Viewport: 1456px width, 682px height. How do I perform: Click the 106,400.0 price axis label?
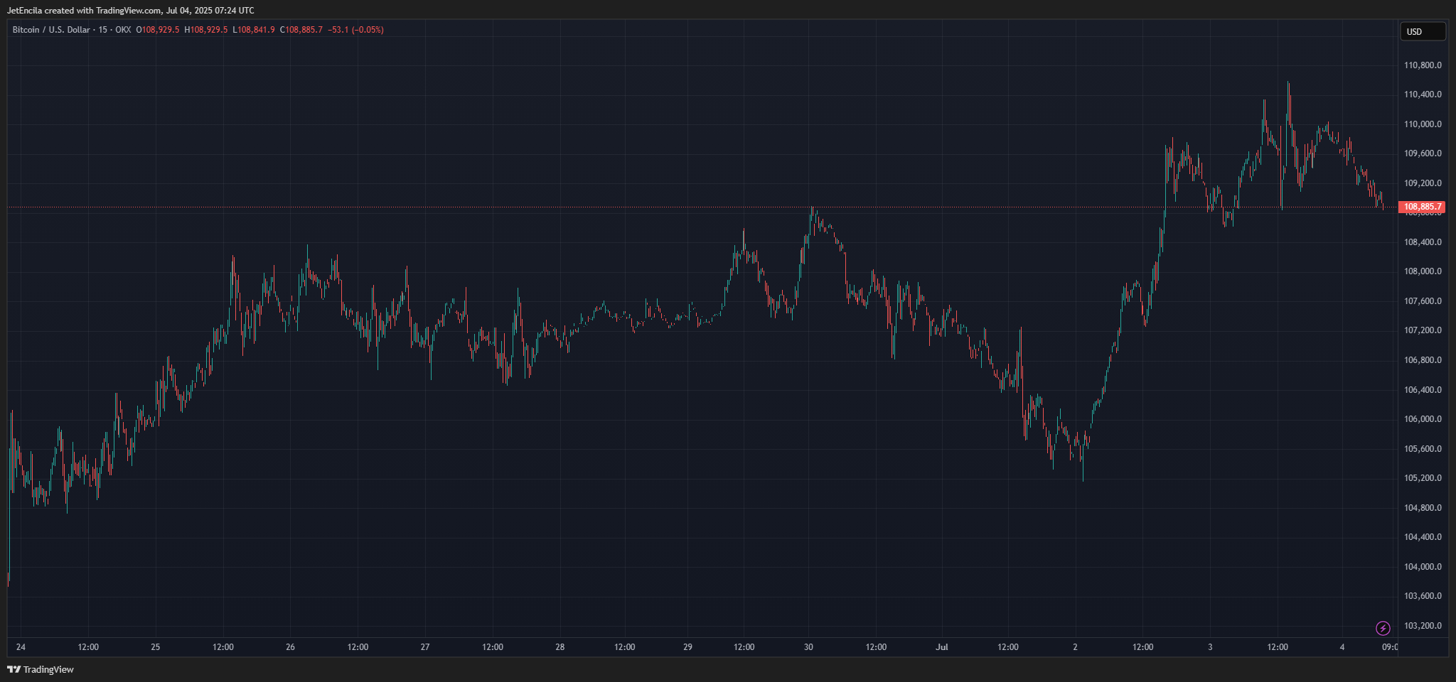[x=1423, y=390]
